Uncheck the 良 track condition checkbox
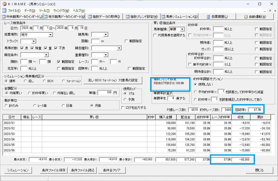 pyautogui.click(x=22, y=48)
